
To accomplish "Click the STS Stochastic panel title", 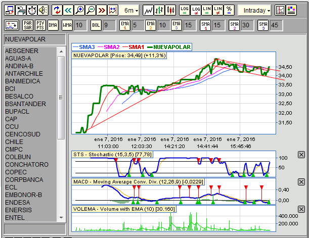I will click(x=113, y=155).
